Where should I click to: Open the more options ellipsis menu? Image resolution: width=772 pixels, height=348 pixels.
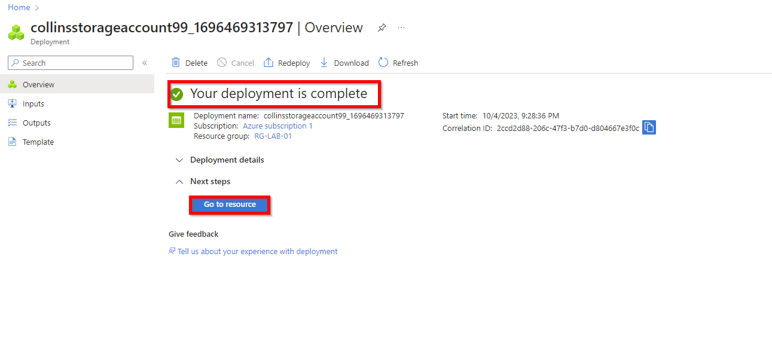401,28
